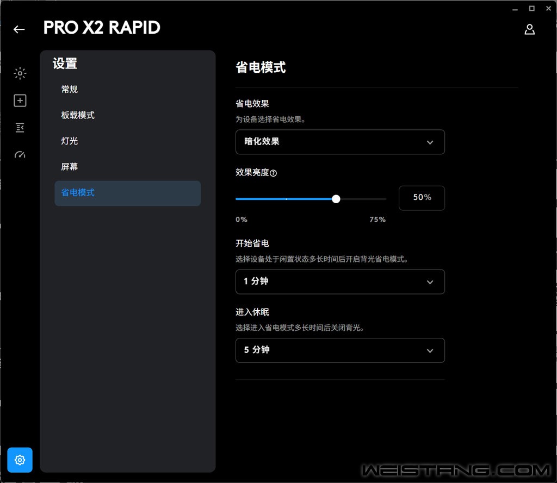Viewport: 557px width, 483px height.
Task: Click the 设置 panel heading
Action: (65, 64)
